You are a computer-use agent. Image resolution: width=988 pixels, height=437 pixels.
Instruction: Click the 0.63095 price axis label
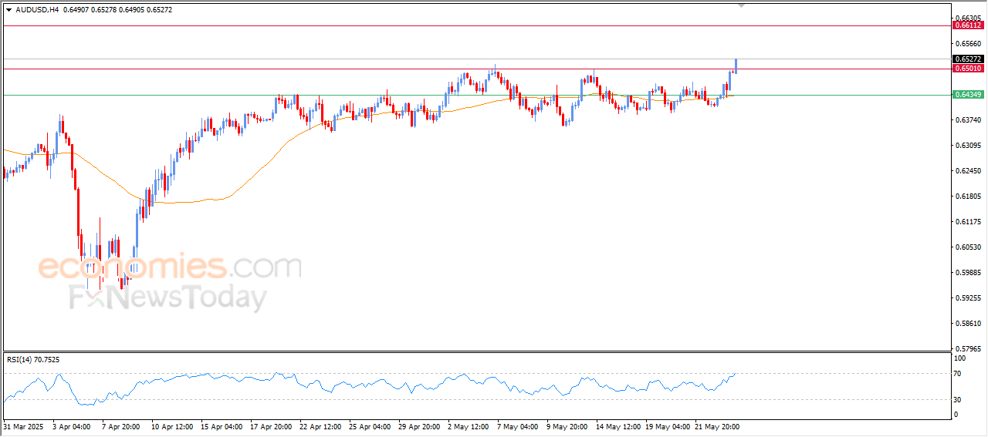point(968,146)
